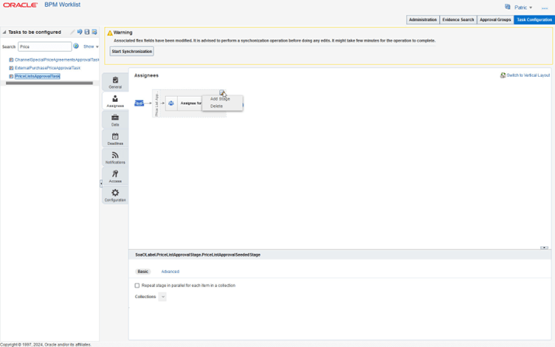Click the details pane collapse handle

tap(544, 247)
